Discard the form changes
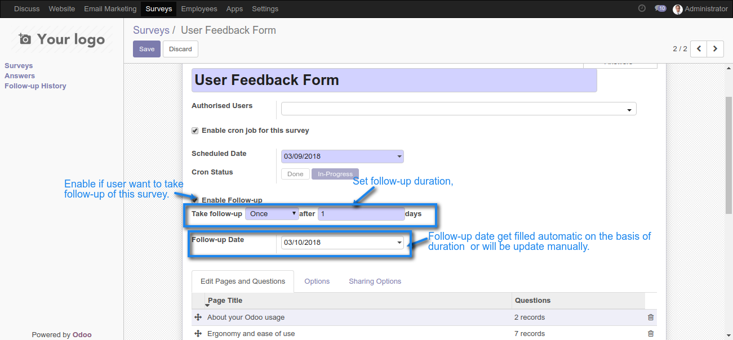733x340 pixels. (x=180, y=49)
